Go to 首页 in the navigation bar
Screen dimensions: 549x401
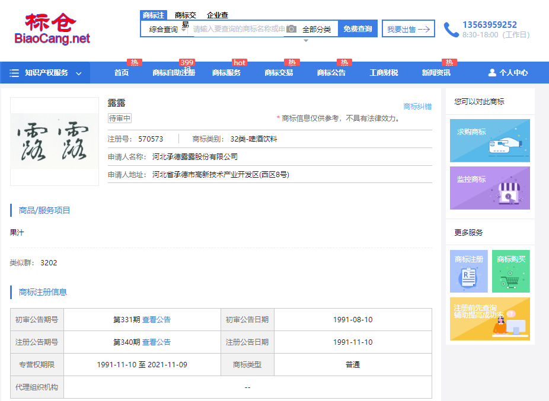point(122,72)
